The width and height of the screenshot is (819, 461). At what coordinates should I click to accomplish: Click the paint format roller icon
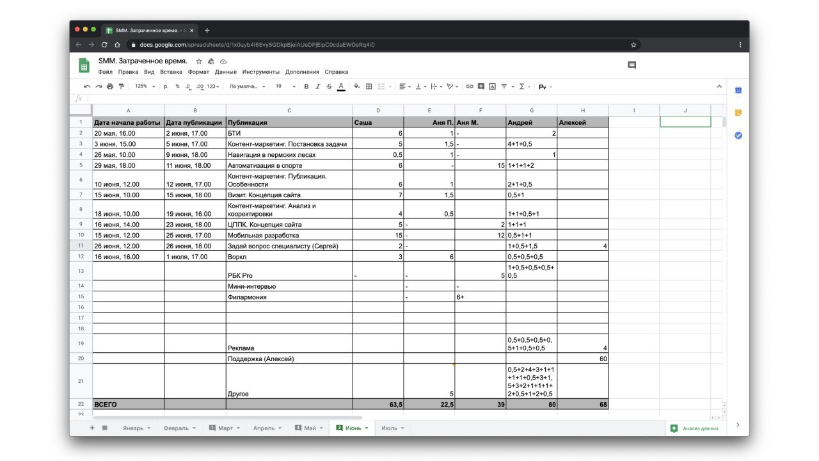pyautogui.click(x=122, y=86)
